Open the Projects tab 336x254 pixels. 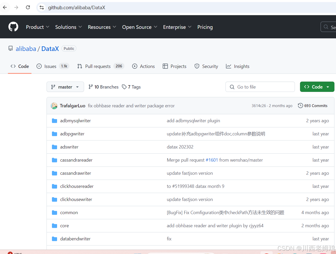tap(175, 66)
